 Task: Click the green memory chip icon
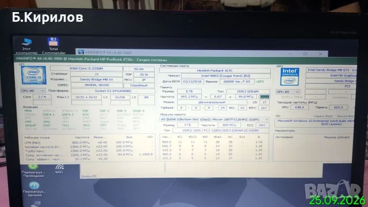tap(264, 97)
